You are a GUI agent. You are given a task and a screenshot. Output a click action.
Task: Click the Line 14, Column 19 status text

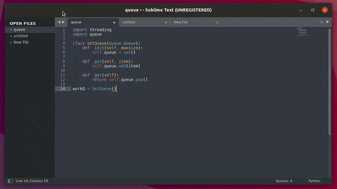coord(31,181)
